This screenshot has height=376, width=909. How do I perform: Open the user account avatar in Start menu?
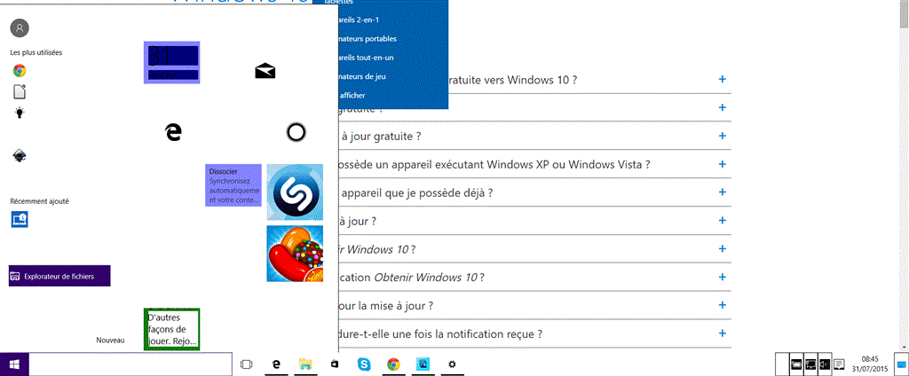[20, 27]
